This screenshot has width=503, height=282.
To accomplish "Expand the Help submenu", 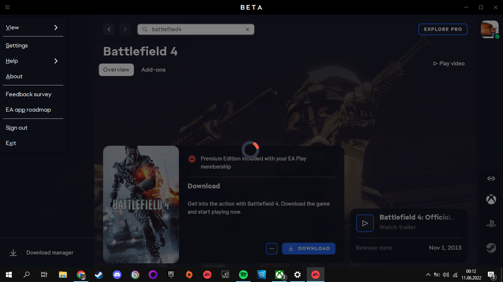I will (x=33, y=61).
